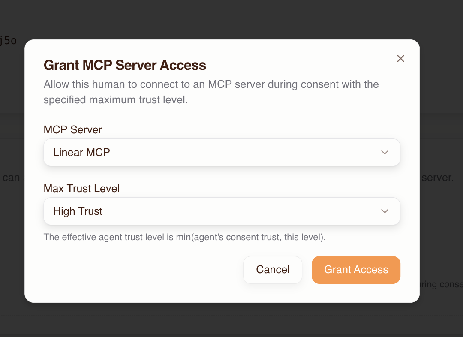This screenshot has height=337, width=463.
Task: Click the dismiss icon above Grant Access dialog
Action: point(400,58)
